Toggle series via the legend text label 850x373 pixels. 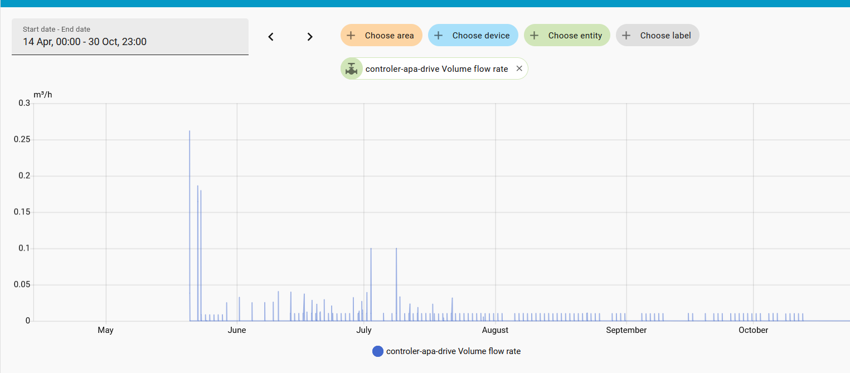pos(453,351)
